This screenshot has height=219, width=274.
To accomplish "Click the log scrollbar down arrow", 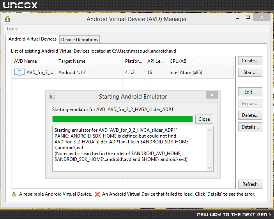I will pos(210,168).
